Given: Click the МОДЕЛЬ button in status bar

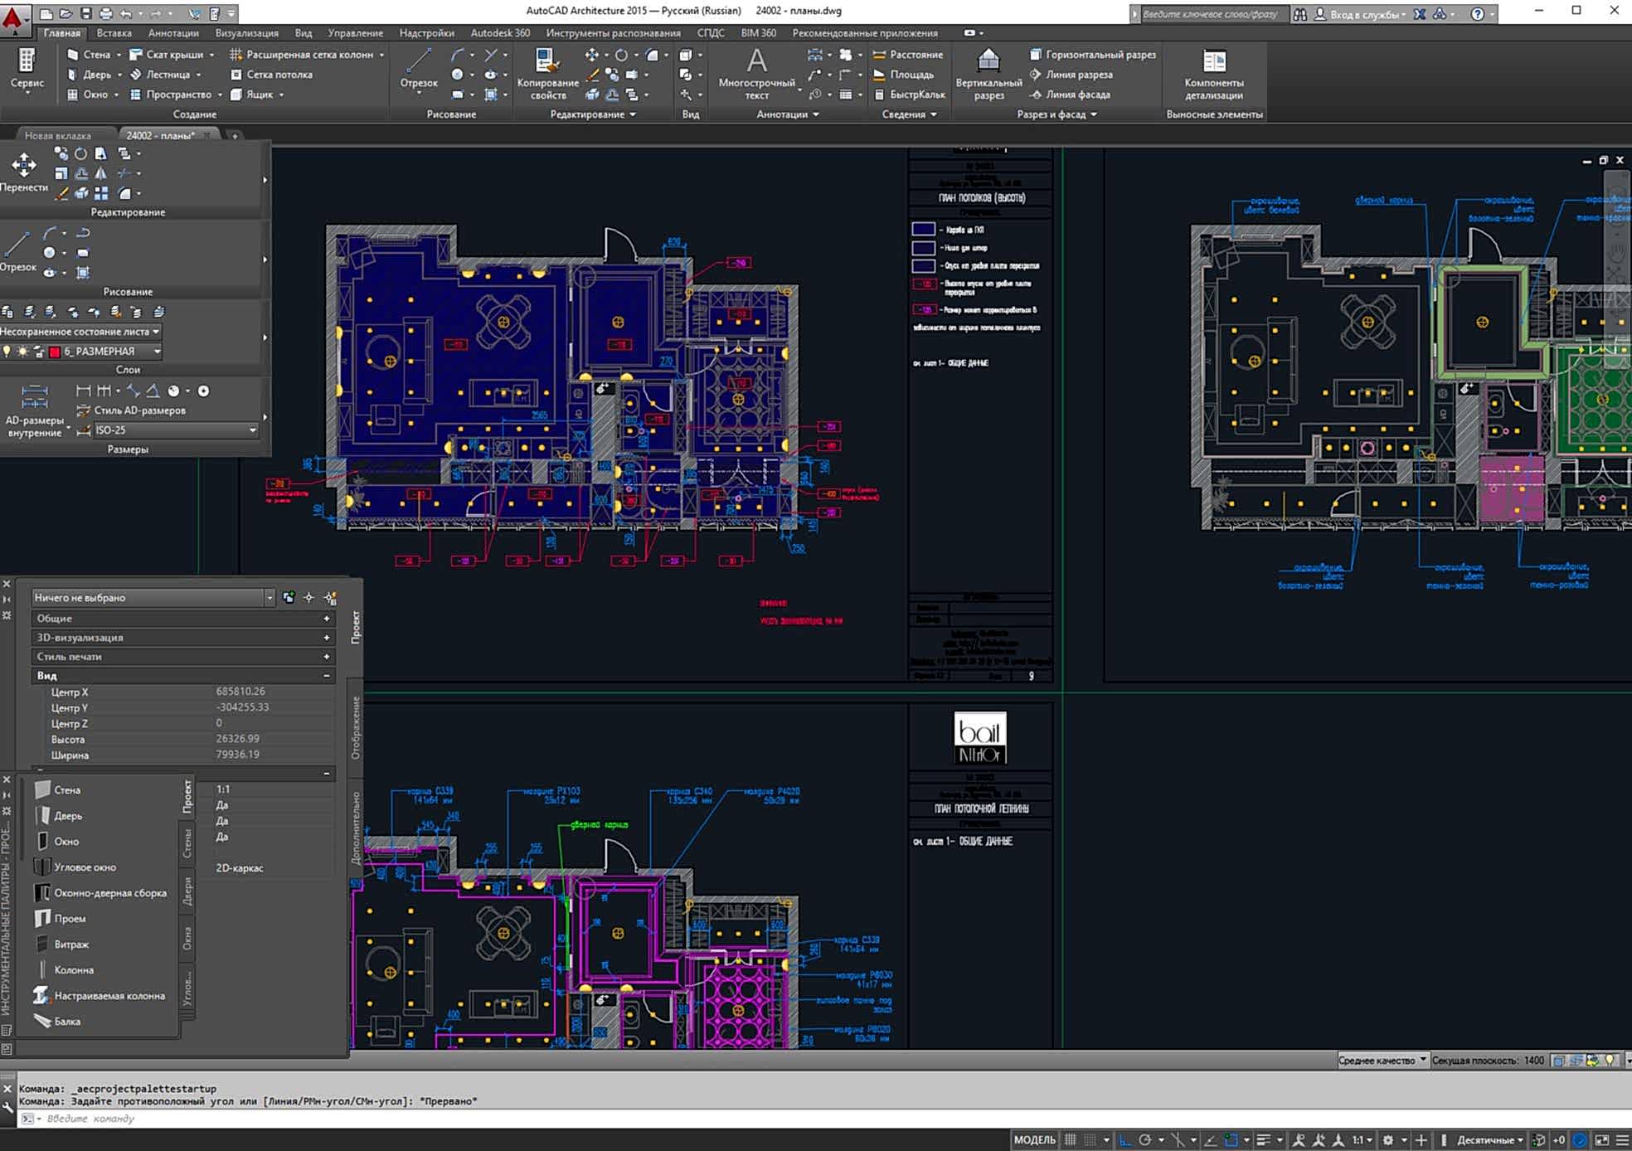Looking at the screenshot, I should (x=1034, y=1140).
